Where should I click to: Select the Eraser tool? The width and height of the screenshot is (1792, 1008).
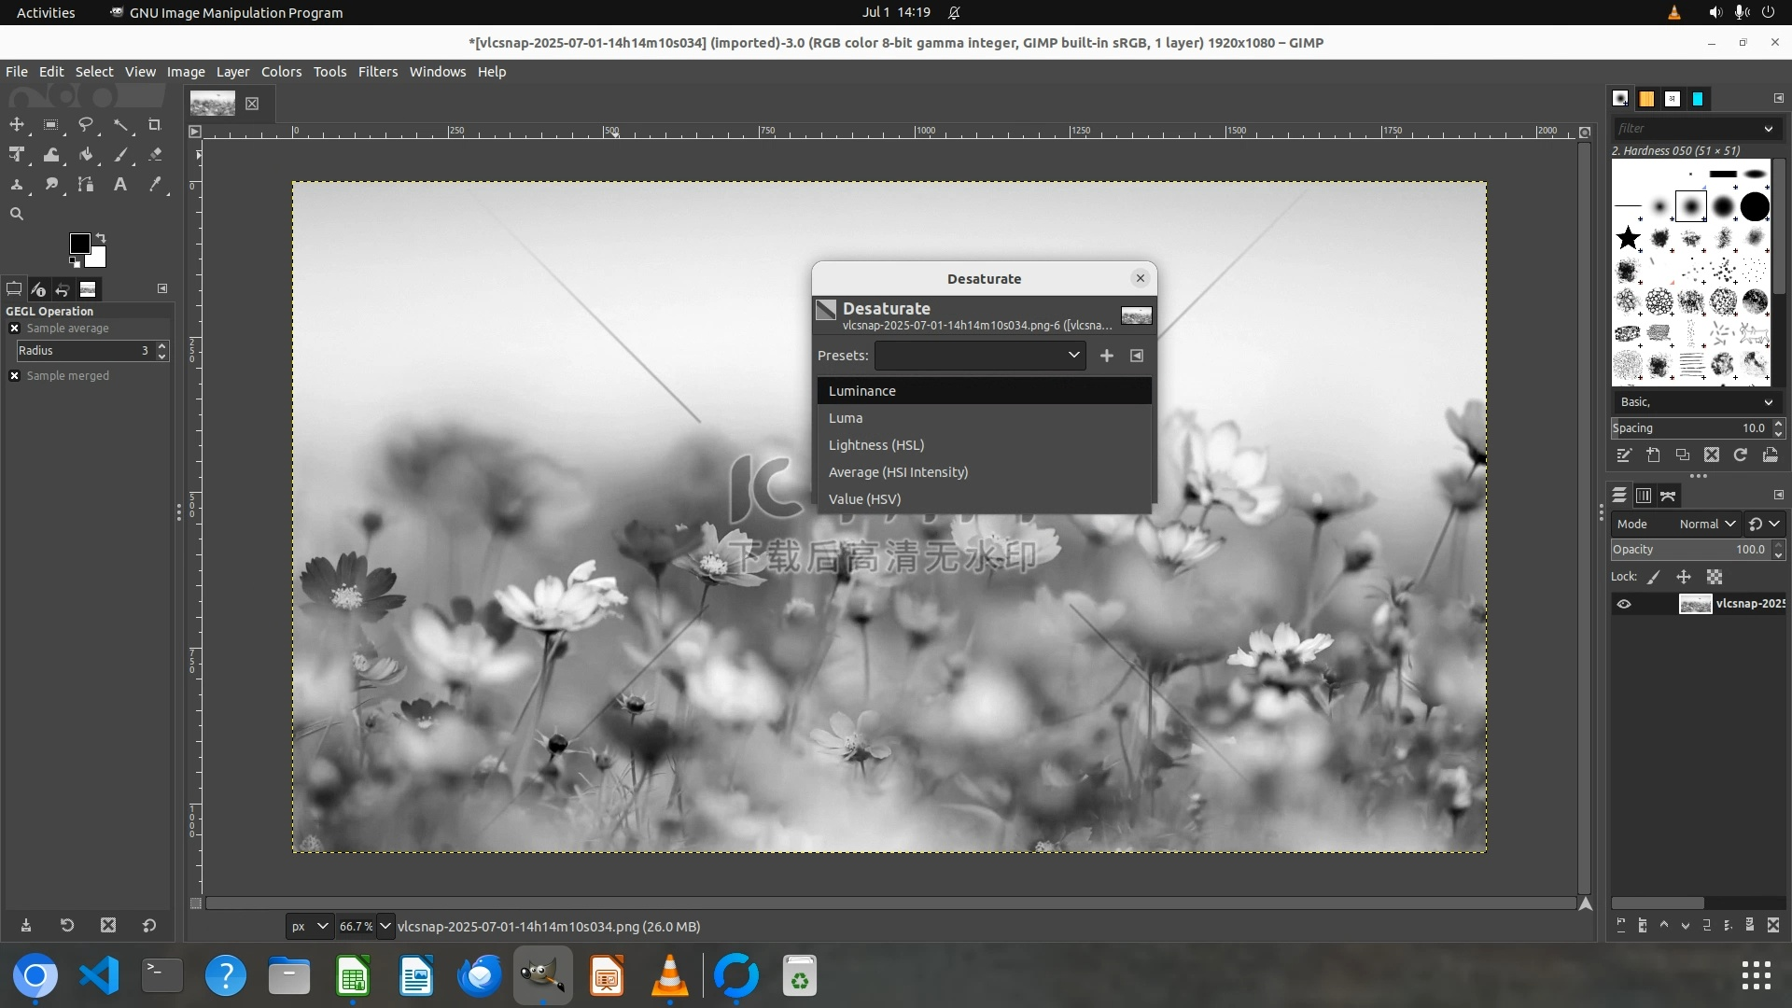[x=155, y=155]
